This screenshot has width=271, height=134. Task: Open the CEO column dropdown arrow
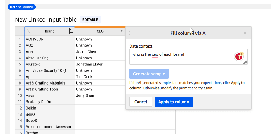(x=121, y=31)
